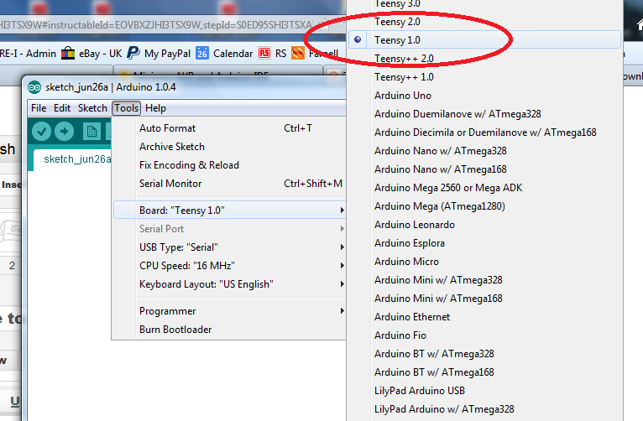Choose Auto Format from Tools menu
643x421 pixels.
(228, 128)
